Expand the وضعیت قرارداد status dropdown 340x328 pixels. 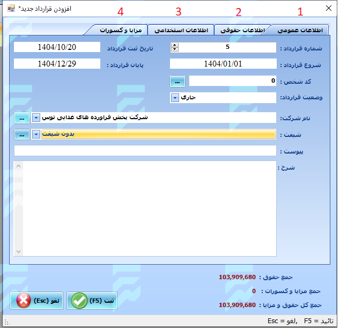tap(175, 98)
